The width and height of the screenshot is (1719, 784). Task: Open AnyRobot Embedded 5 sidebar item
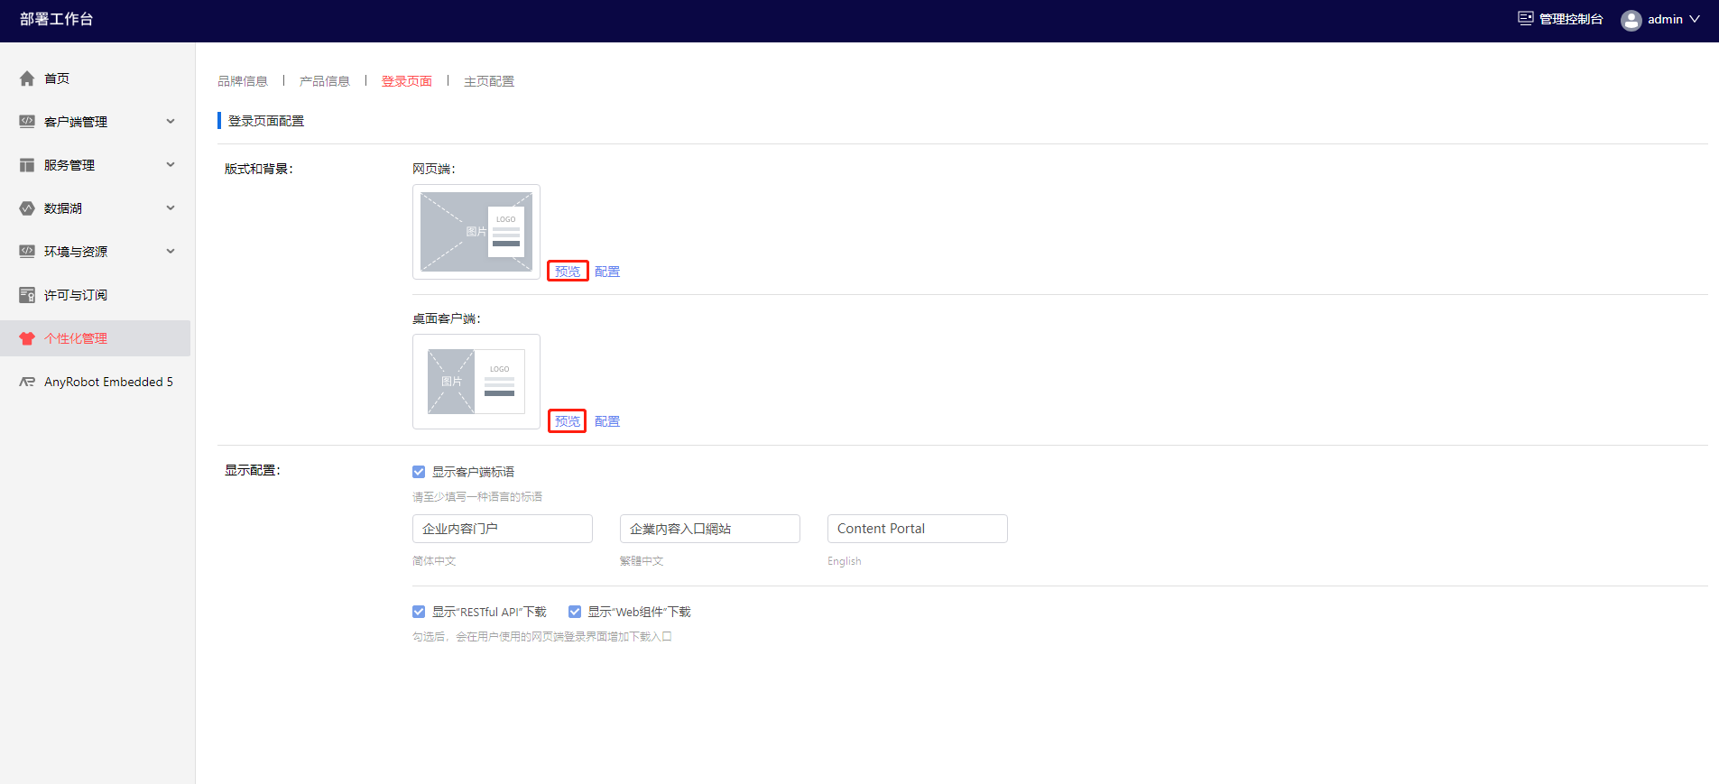(95, 382)
